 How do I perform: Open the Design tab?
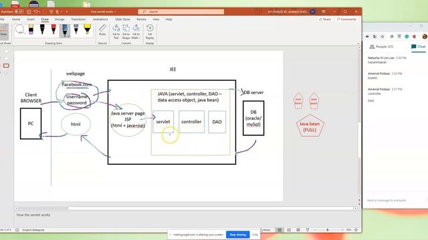tap(60, 19)
